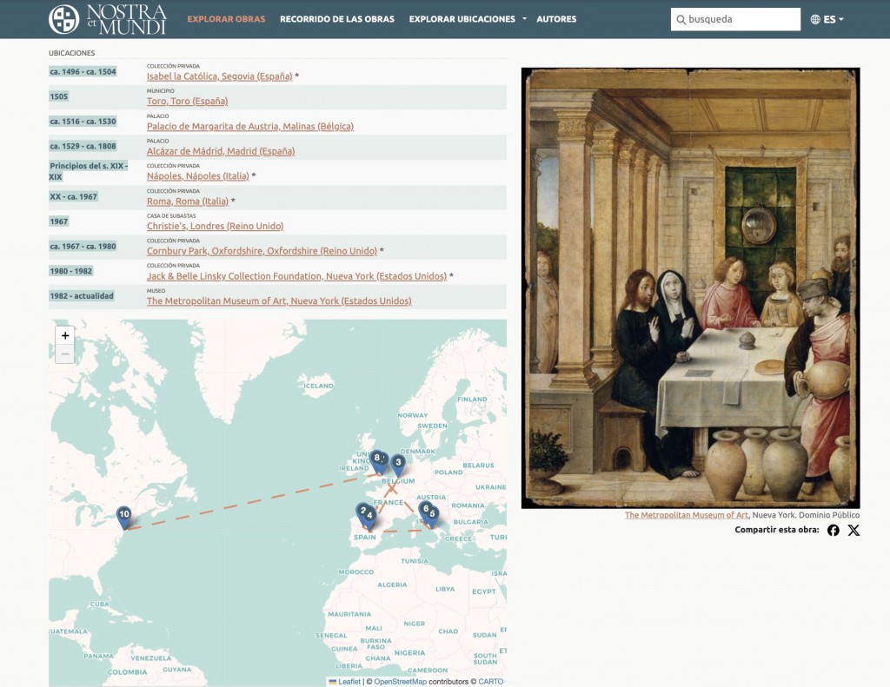Image resolution: width=890 pixels, height=687 pixels.
Task: Share this artwork on X
Action: coord(853,530)
